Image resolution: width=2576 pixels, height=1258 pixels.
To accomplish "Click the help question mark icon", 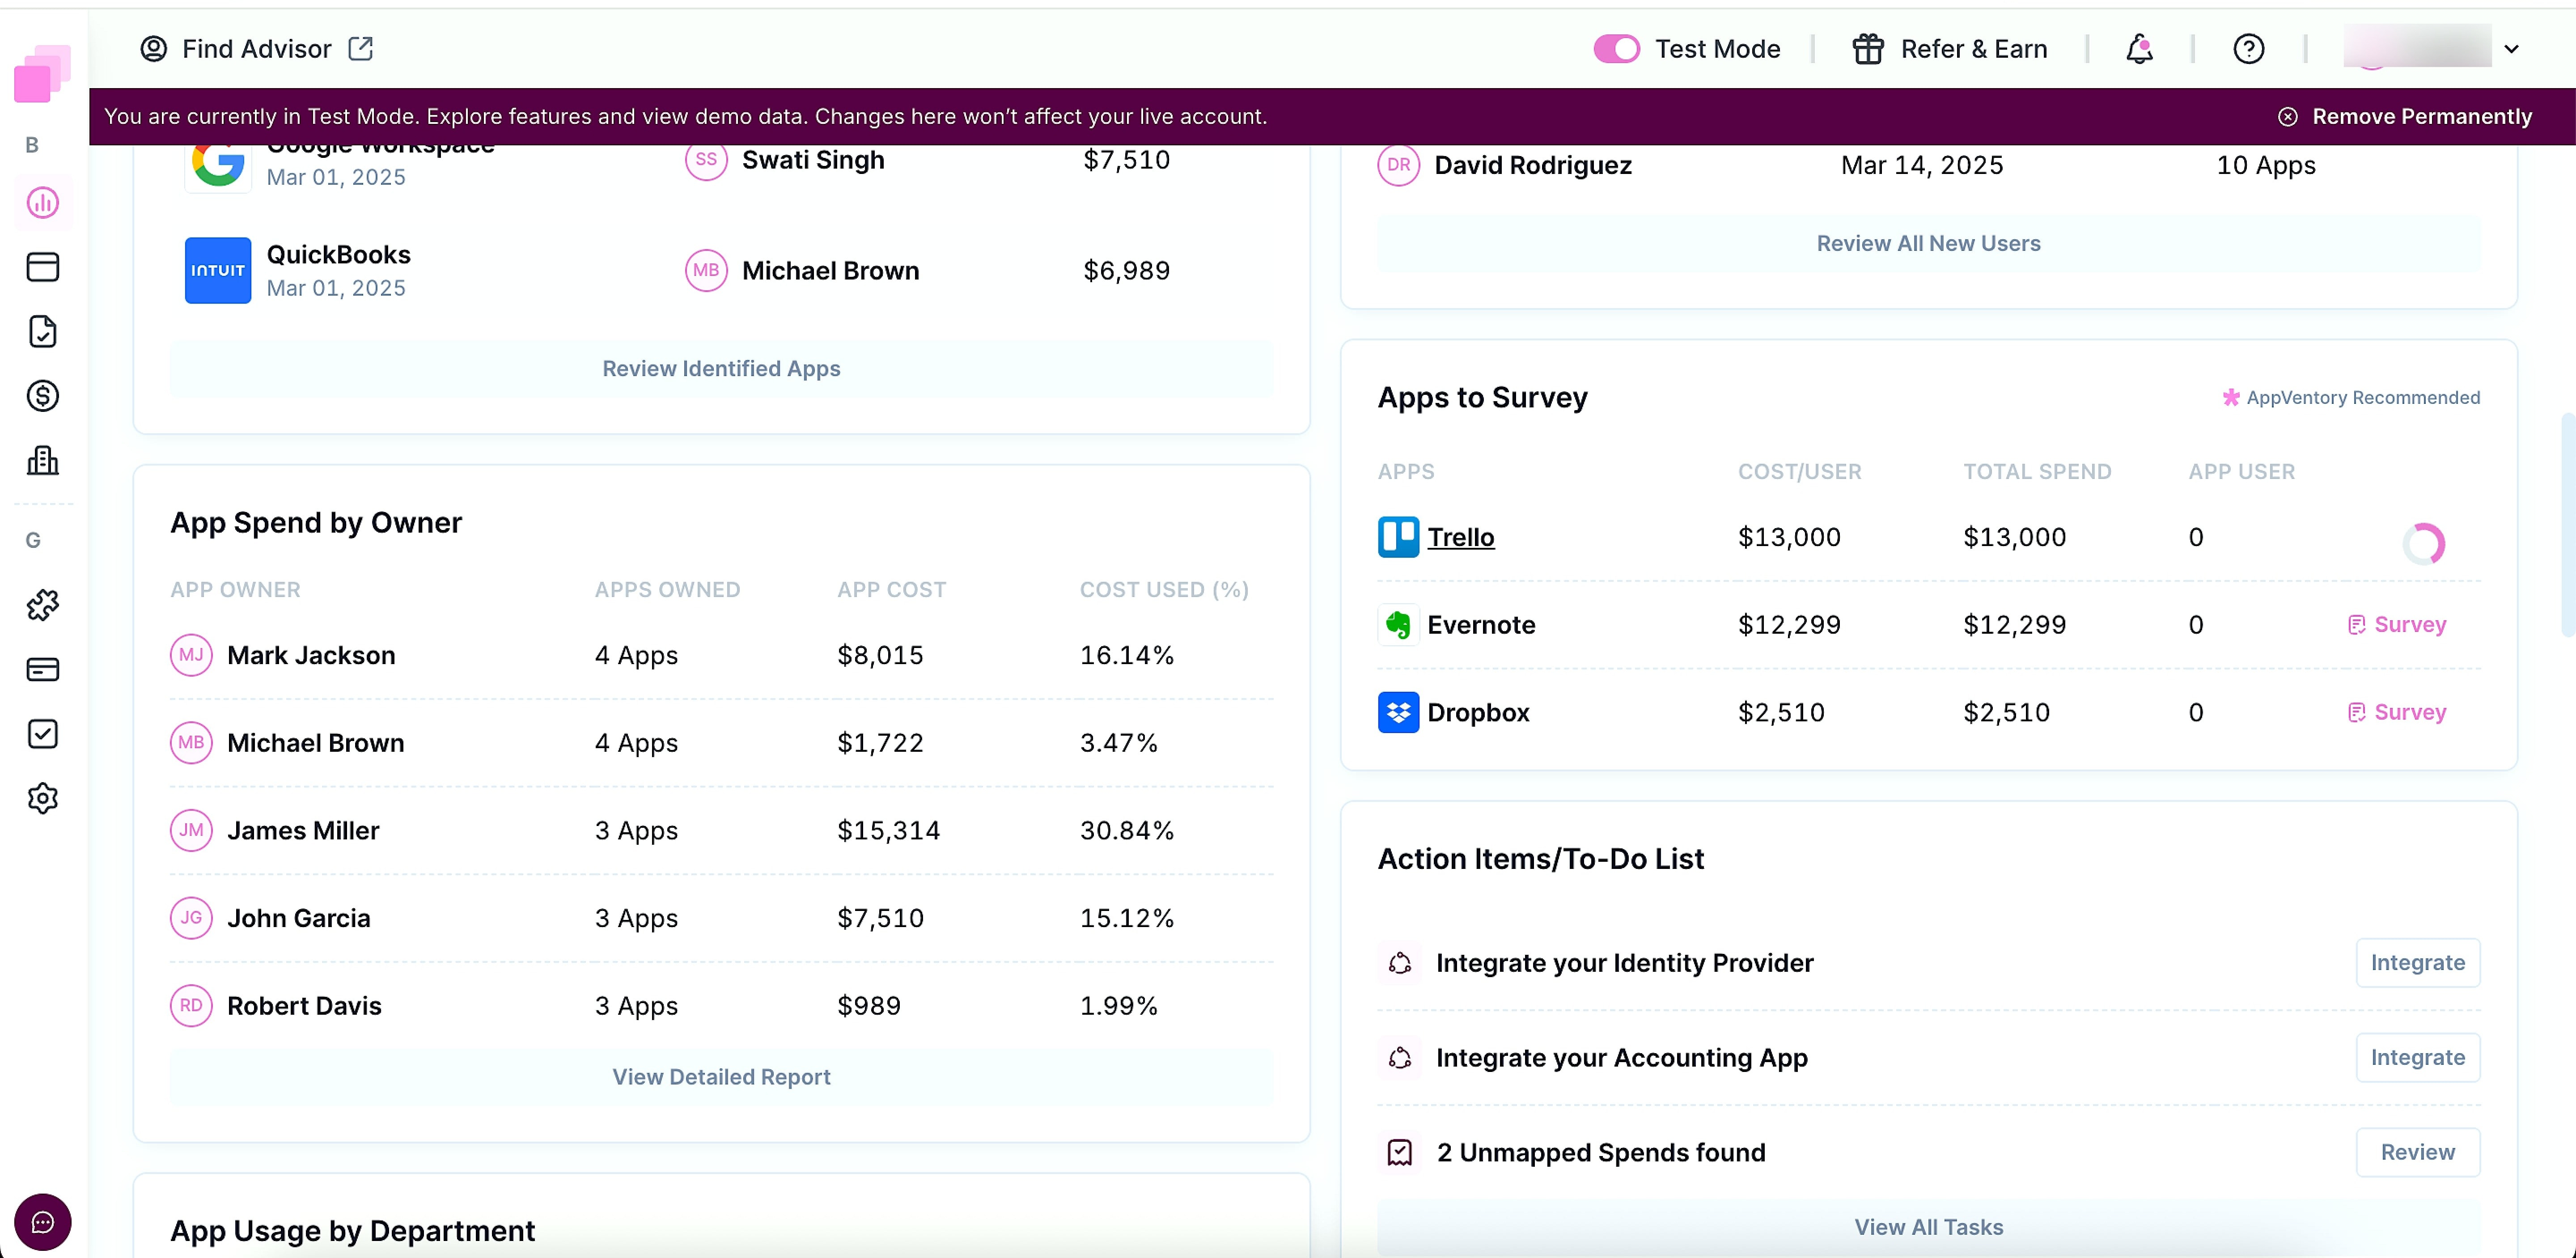I will tap(2249, 49).
